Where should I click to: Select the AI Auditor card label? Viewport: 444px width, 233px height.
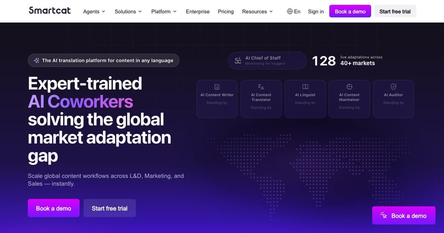393,95
